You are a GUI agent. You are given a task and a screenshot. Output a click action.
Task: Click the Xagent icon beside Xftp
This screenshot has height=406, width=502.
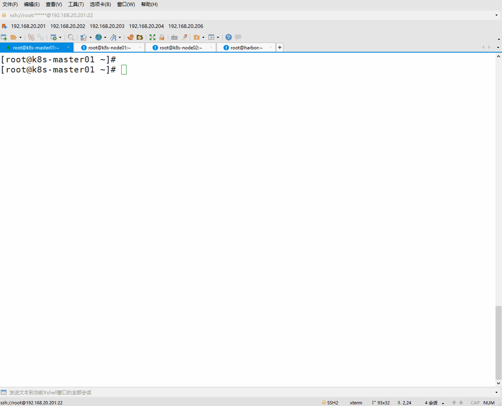tap(140, 37)
